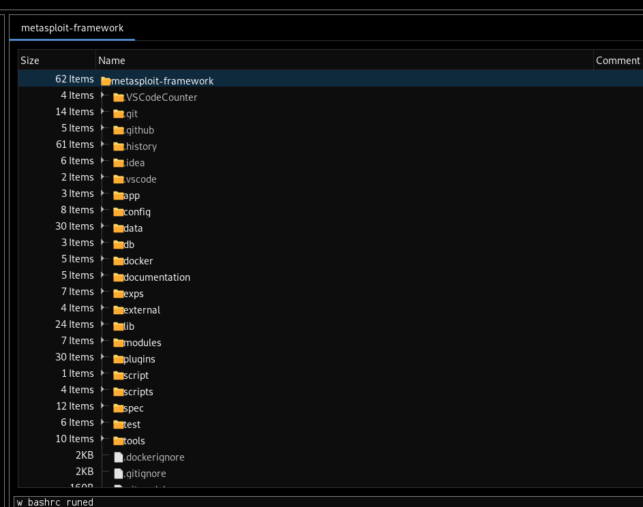Click the '1 Items' size cell
The height and width of the screenshot is (507, 643).
(x=78, y=373)
